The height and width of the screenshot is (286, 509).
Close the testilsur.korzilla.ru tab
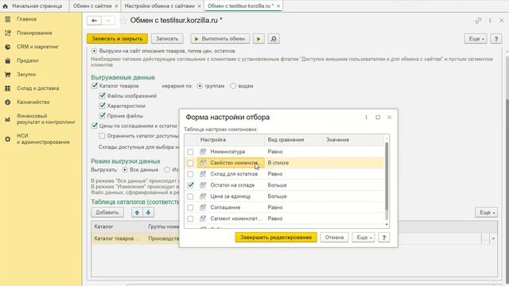(278, 6)
